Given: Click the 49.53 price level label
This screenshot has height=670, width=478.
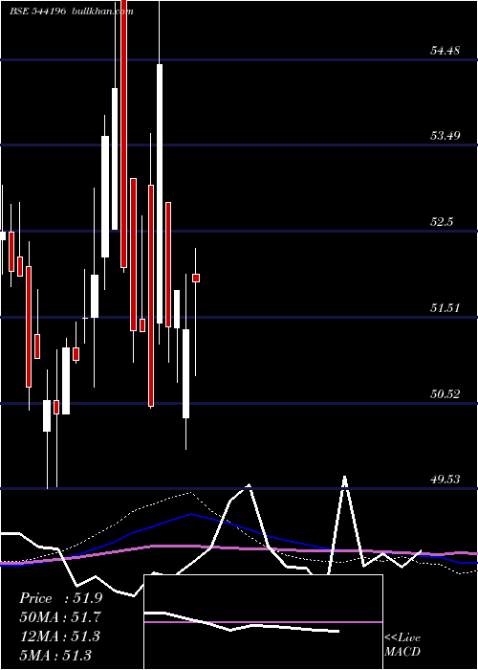Looking at the screenshot, I should pos(445,479).
